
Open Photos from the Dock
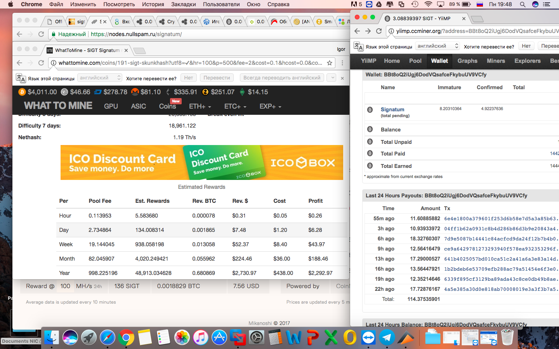click(182, 338)
